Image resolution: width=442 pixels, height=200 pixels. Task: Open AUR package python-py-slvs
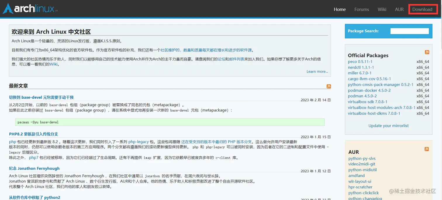[362, 158]
